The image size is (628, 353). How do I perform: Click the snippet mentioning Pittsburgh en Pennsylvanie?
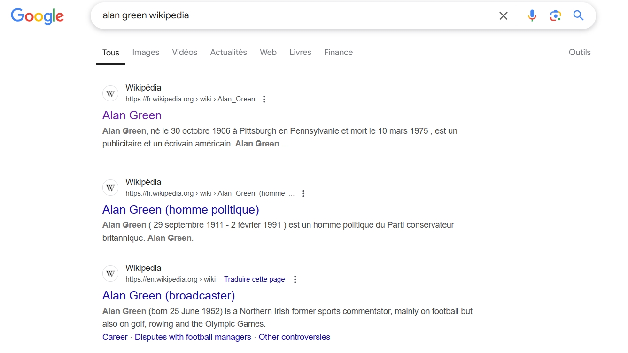click(280, 138)
